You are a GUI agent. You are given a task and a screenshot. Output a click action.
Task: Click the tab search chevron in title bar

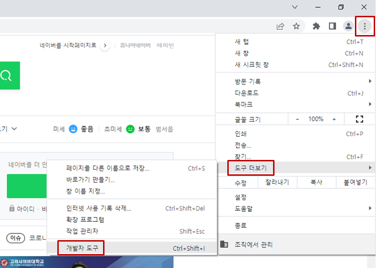click(x=295, y=7)
